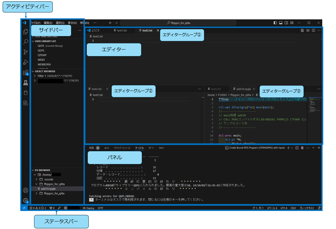Click the remote indicator in status bar
336x229 pixels.
[24, 208]
